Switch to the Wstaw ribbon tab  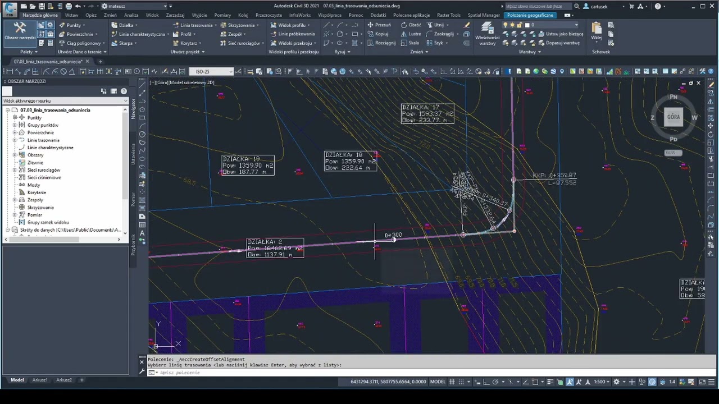(x=71, y=15)
